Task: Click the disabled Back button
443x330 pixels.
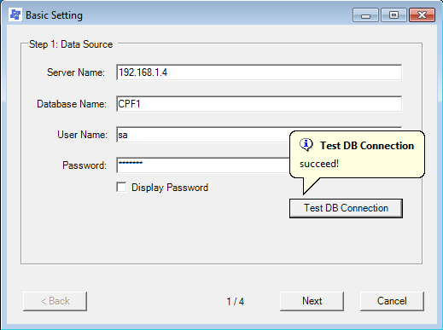Action: pos(55,301)
